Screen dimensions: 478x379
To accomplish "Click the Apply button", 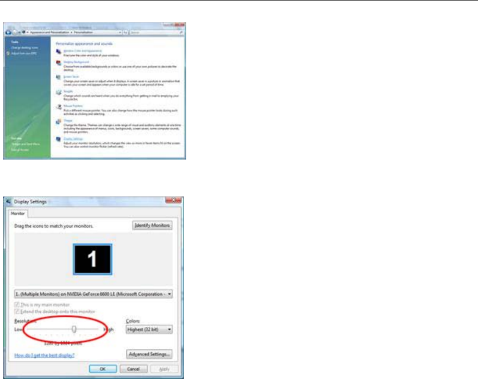I will point(164,369).
